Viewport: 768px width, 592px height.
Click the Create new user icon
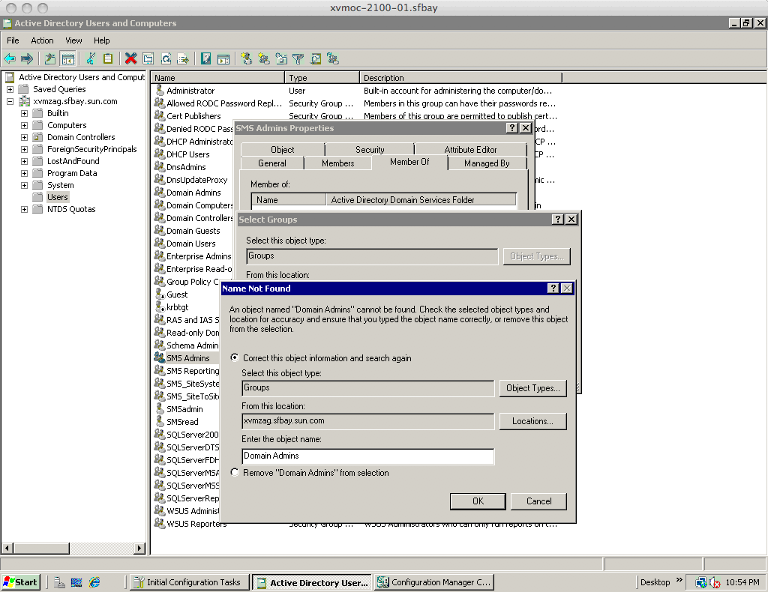(x=246, y=59)
